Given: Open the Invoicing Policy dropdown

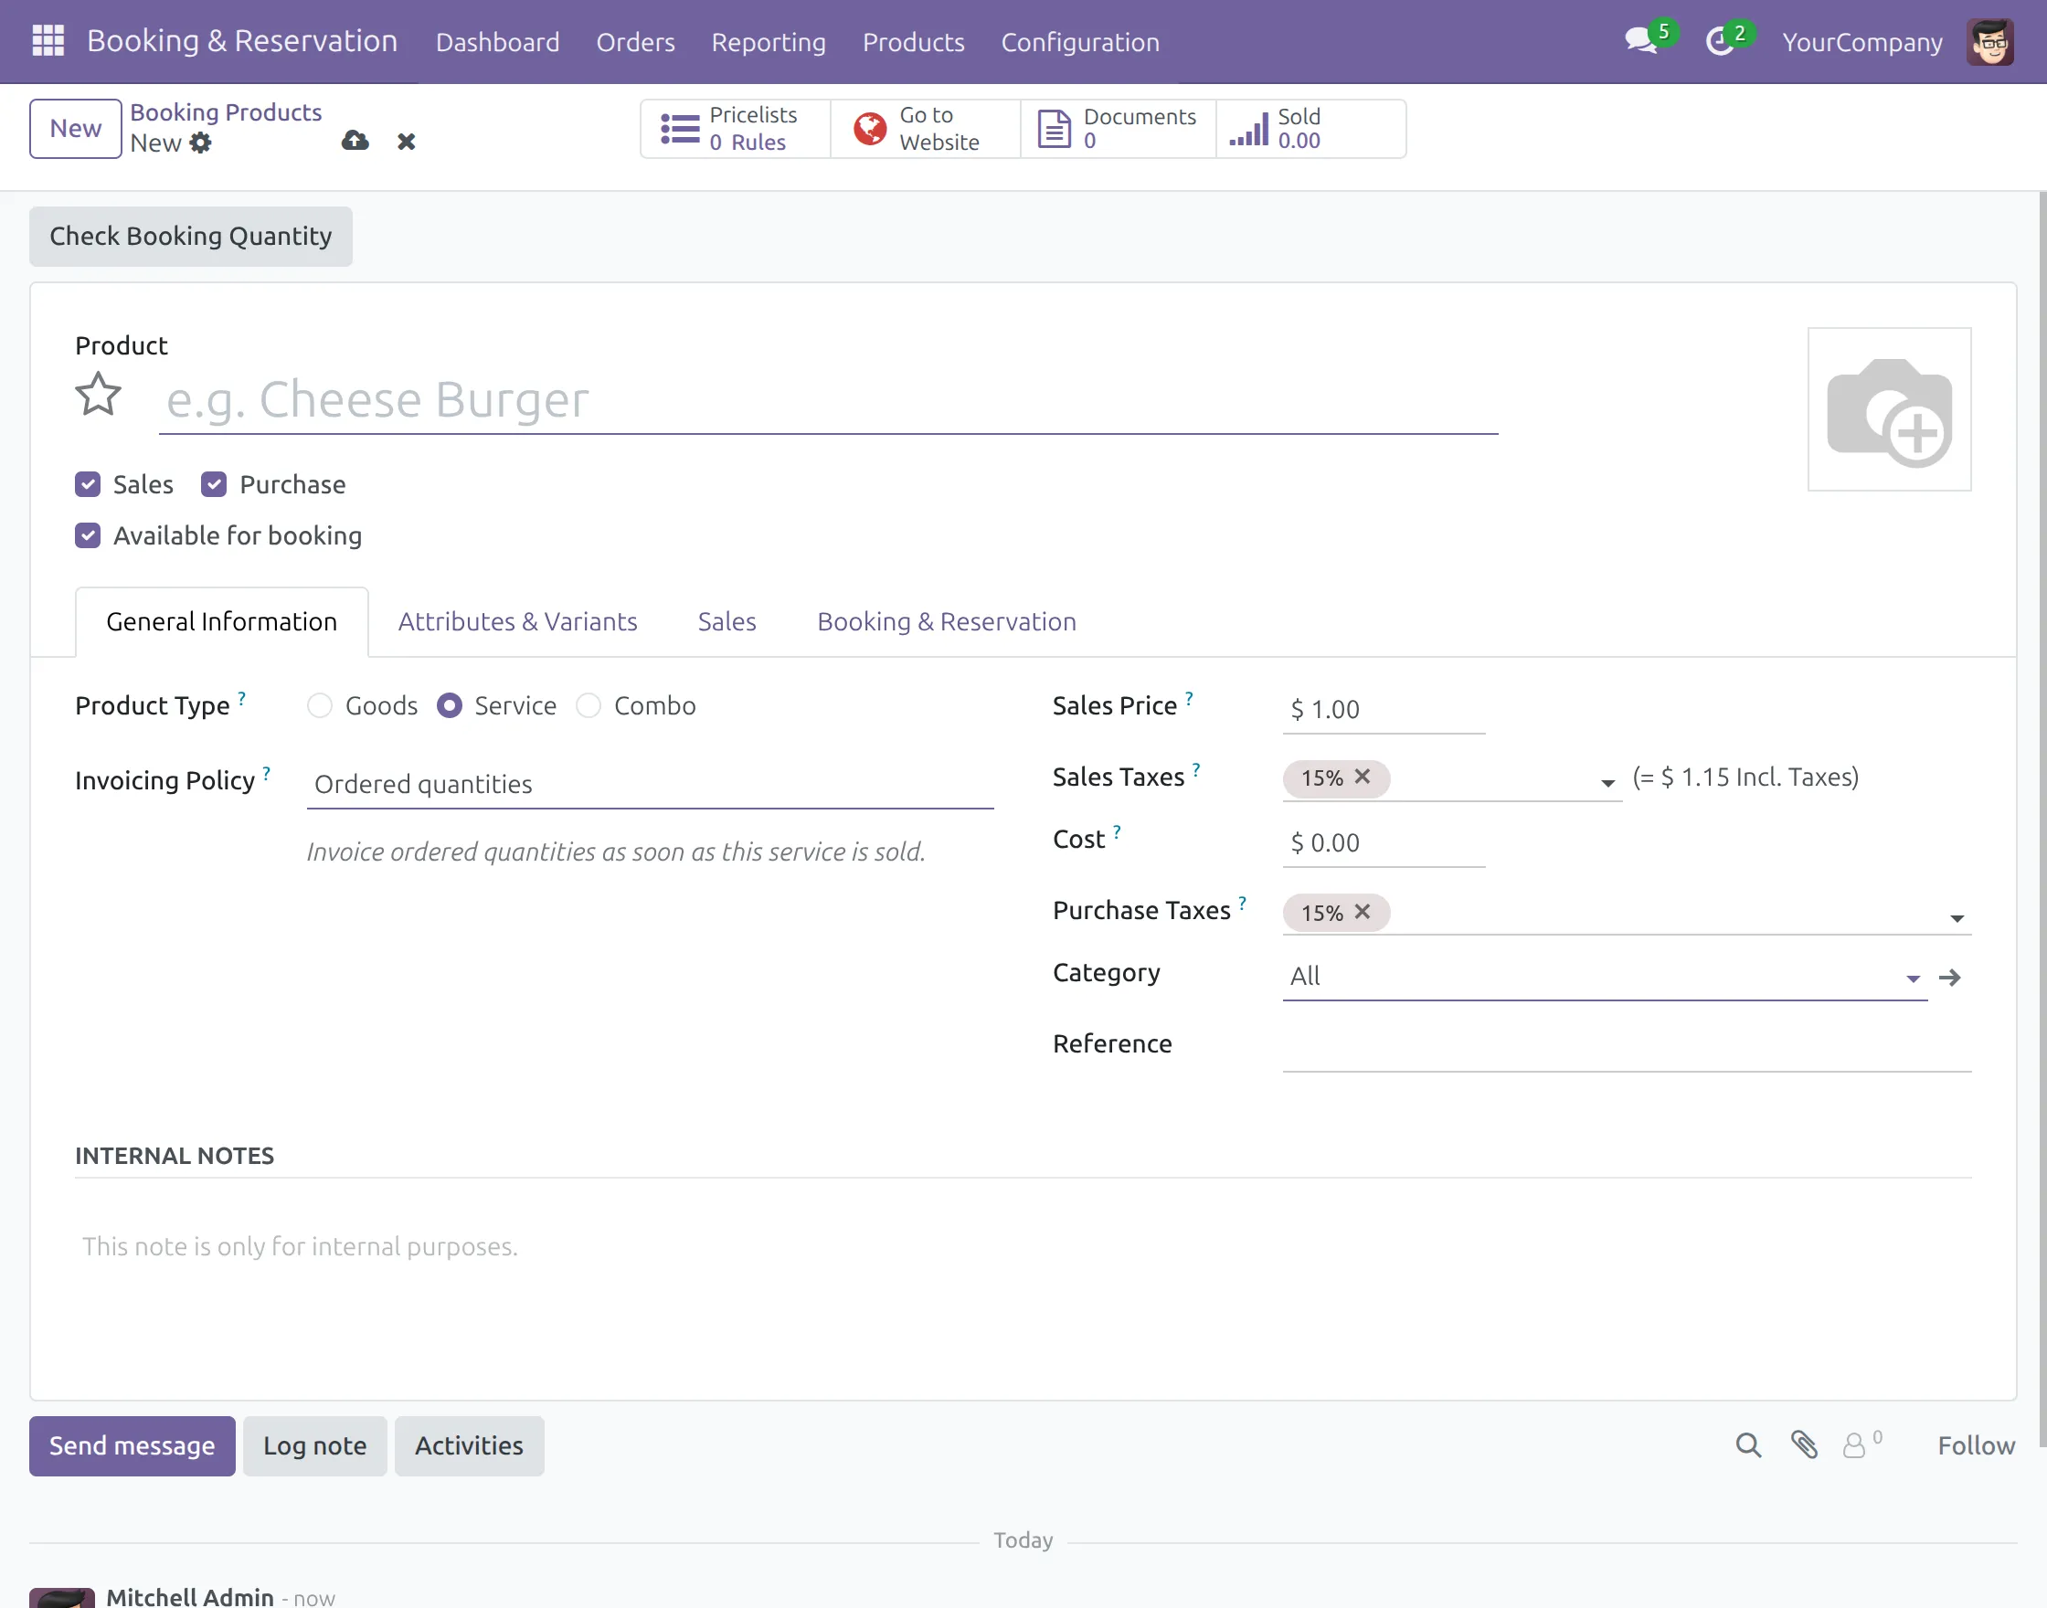Looking at the screenshot, I should click(650, 784).
